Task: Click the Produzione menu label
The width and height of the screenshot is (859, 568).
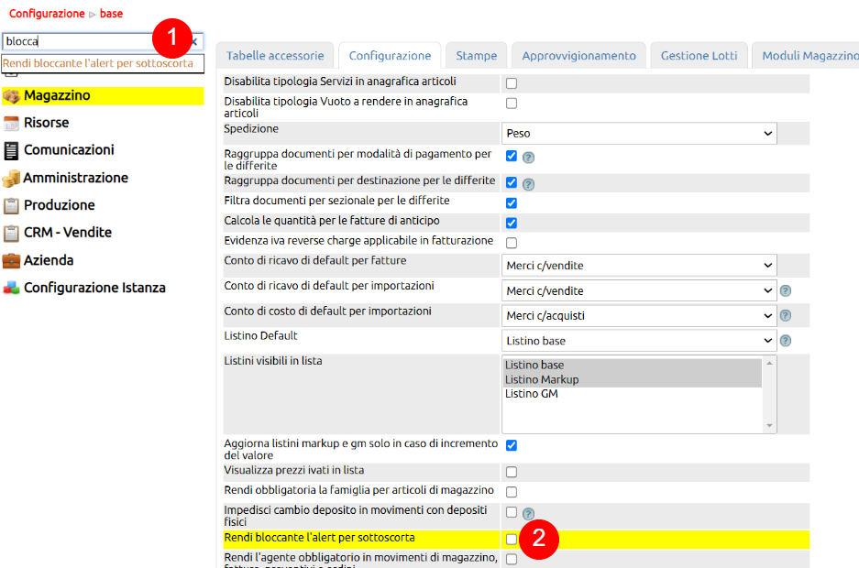Action: [60, 206]
